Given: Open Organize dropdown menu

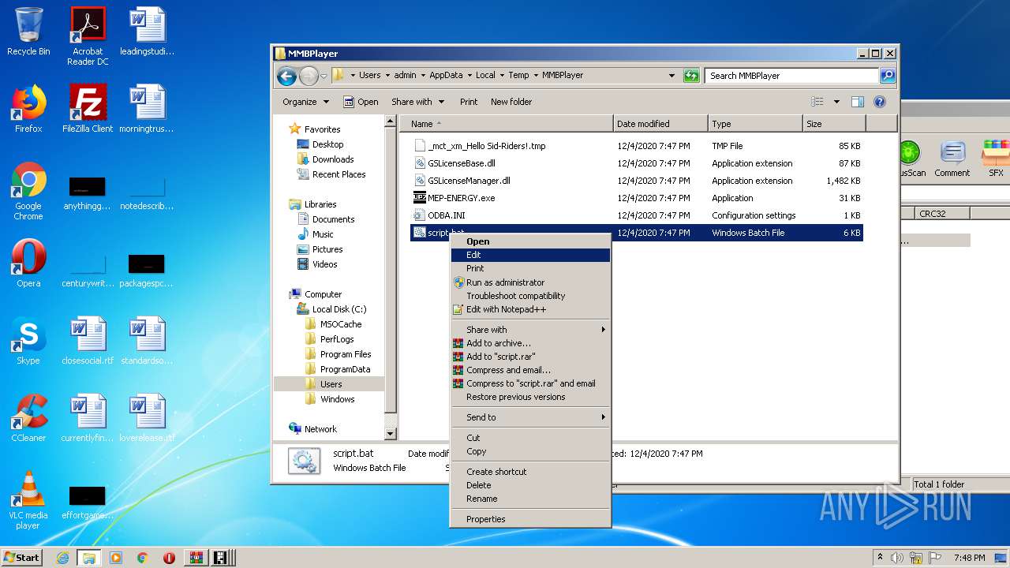Looking at the screenshot, I should coord(305,102).
